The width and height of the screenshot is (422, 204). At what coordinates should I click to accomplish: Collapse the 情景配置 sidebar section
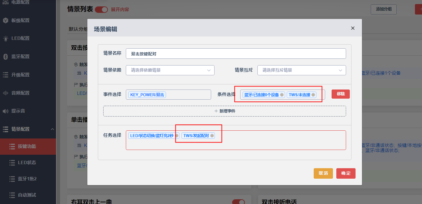point(53,129)
